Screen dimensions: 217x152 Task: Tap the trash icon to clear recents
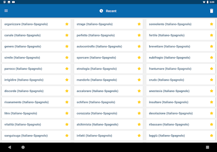coord(211,11)
